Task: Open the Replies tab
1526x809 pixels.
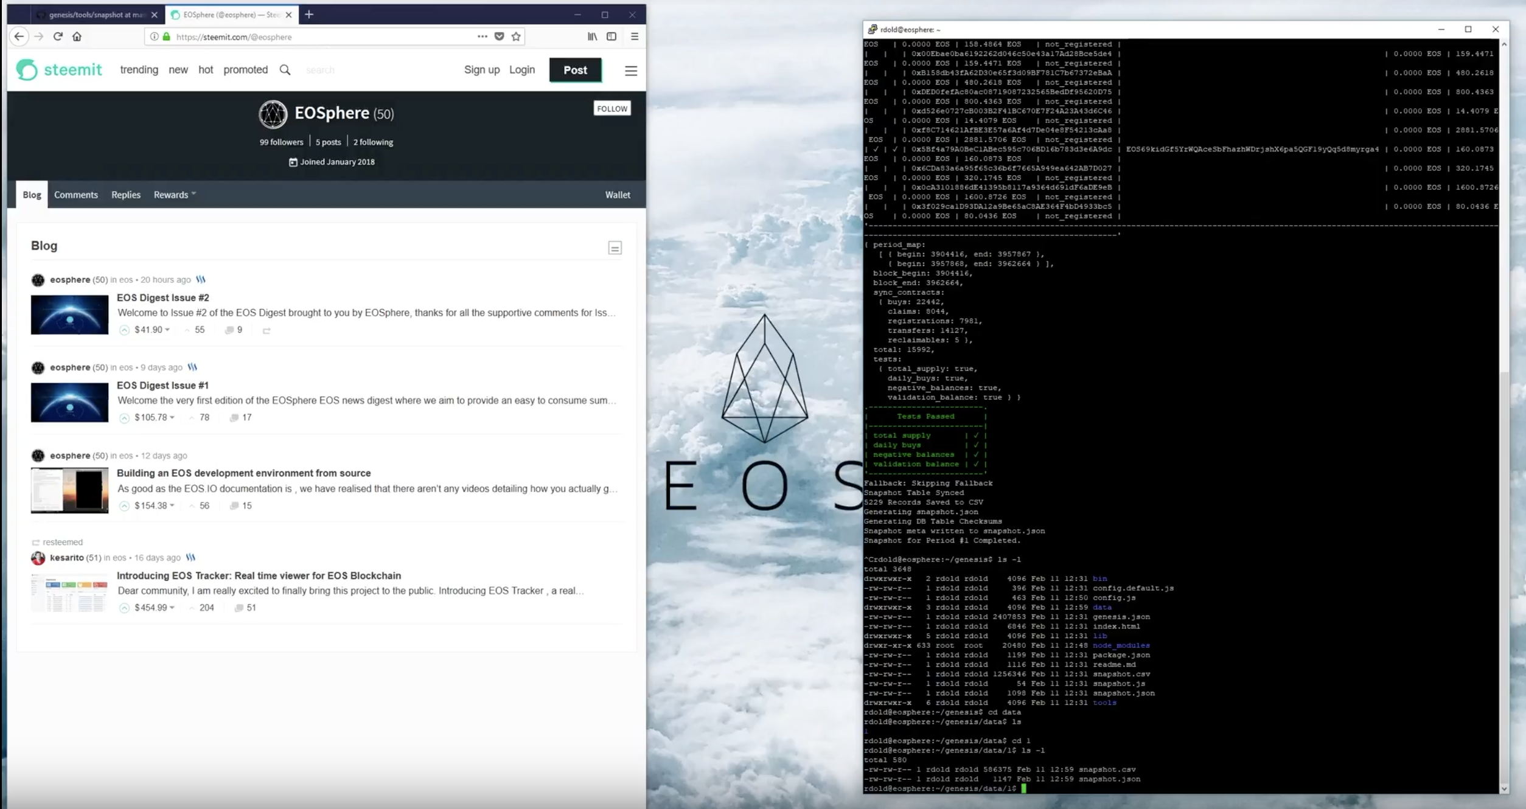Action: point(126,195)
